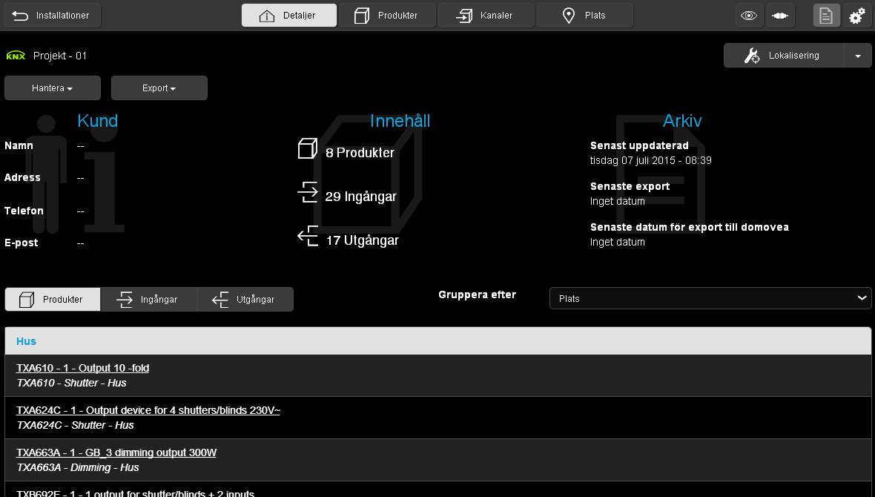The width and height of the screenshot is (875, 497).
Task: Click '8 Produkter' text
Action: click(x=360, y=153)
